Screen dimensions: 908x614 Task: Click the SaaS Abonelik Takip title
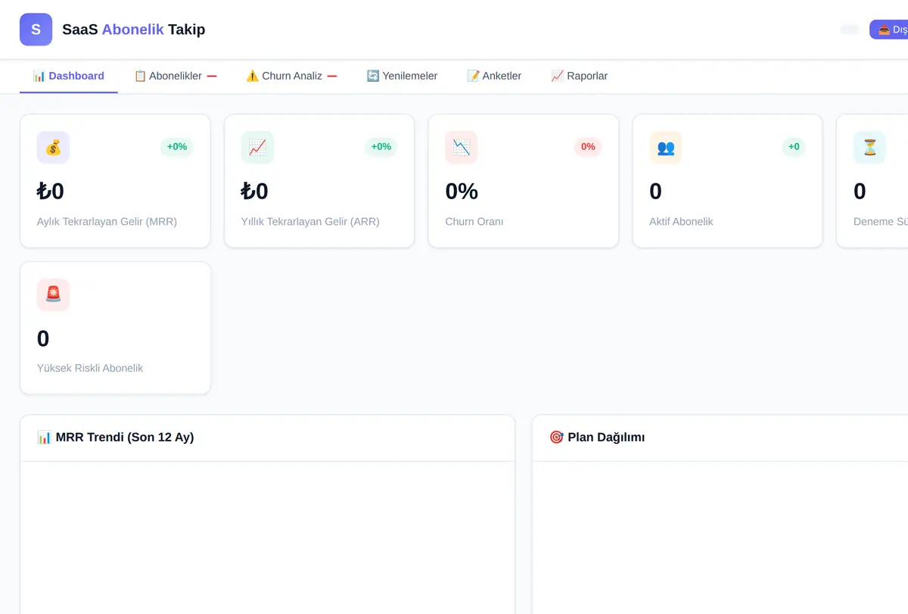pos(134,30)
